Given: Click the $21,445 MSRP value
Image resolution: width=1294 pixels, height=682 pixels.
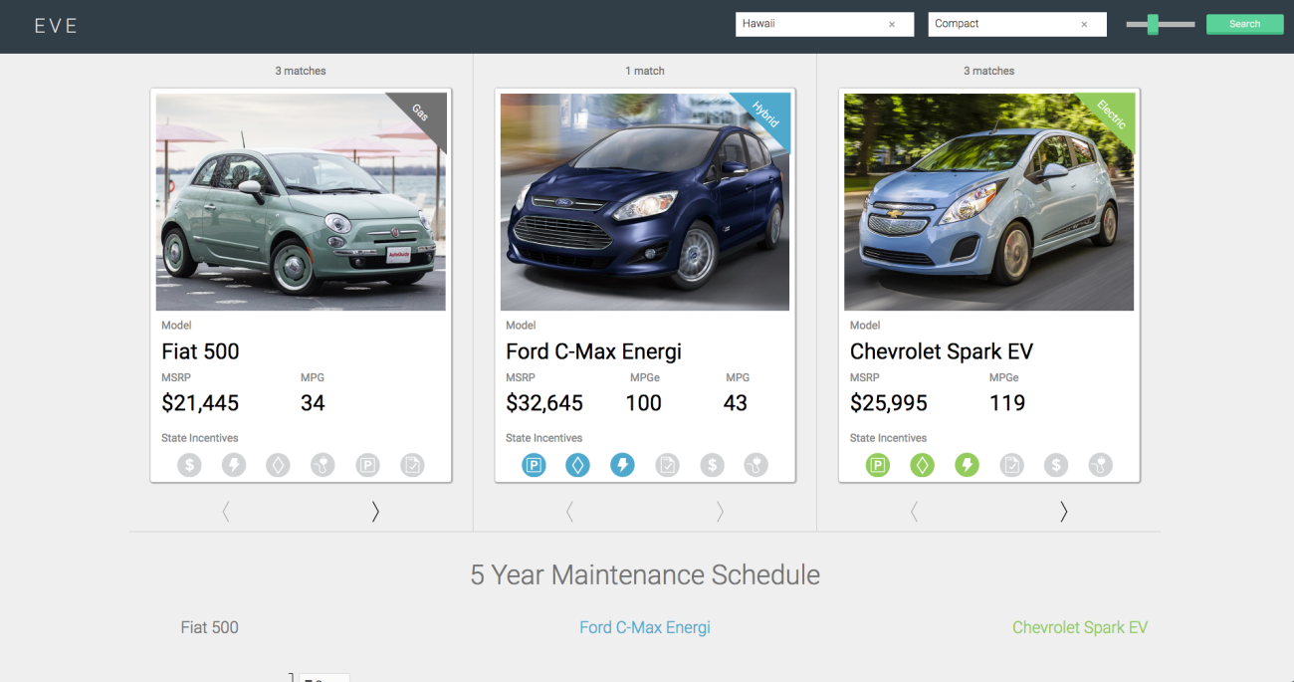Looking at the screenshot, I should pyautogui.click(x=200, y=403).
